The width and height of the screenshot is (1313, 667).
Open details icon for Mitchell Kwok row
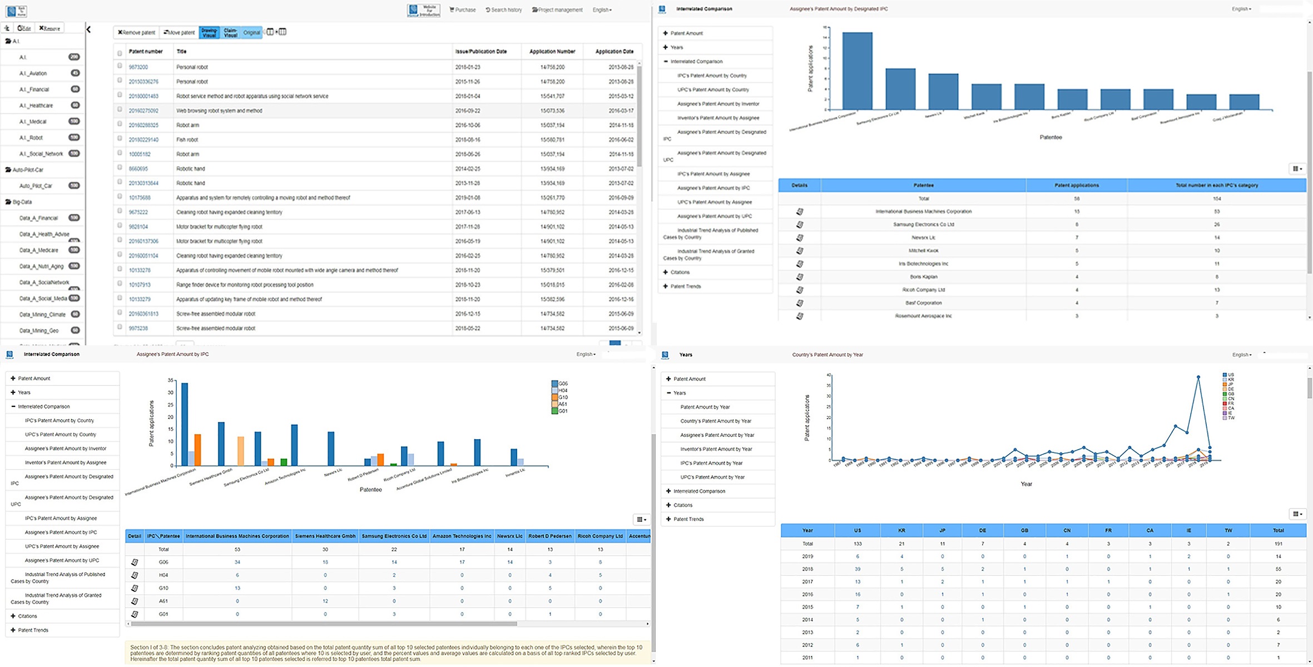(800, 251)
